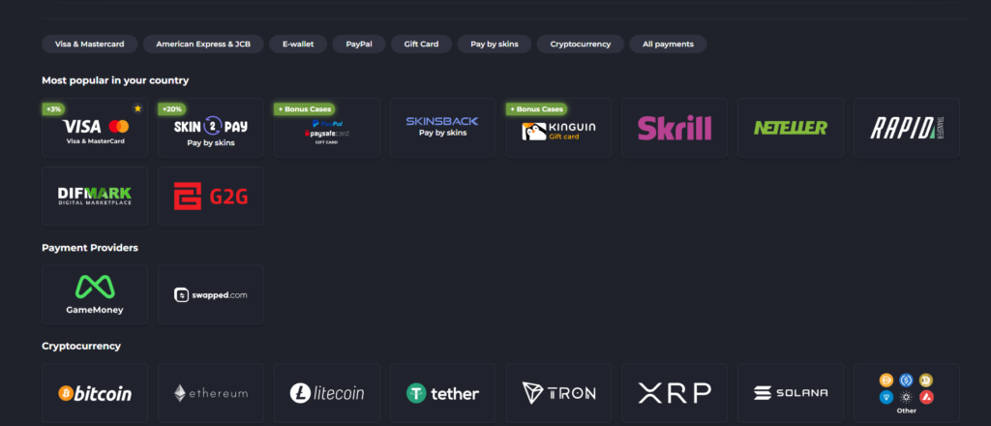Viewport: 991px width, 426px height.
Task: Filter by Gift Card chip
Action: (x=422, y=45)
